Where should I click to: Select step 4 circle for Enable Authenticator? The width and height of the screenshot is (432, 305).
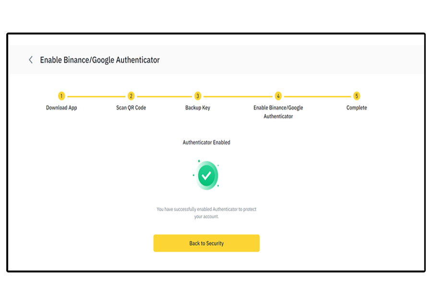click(278, 96)
